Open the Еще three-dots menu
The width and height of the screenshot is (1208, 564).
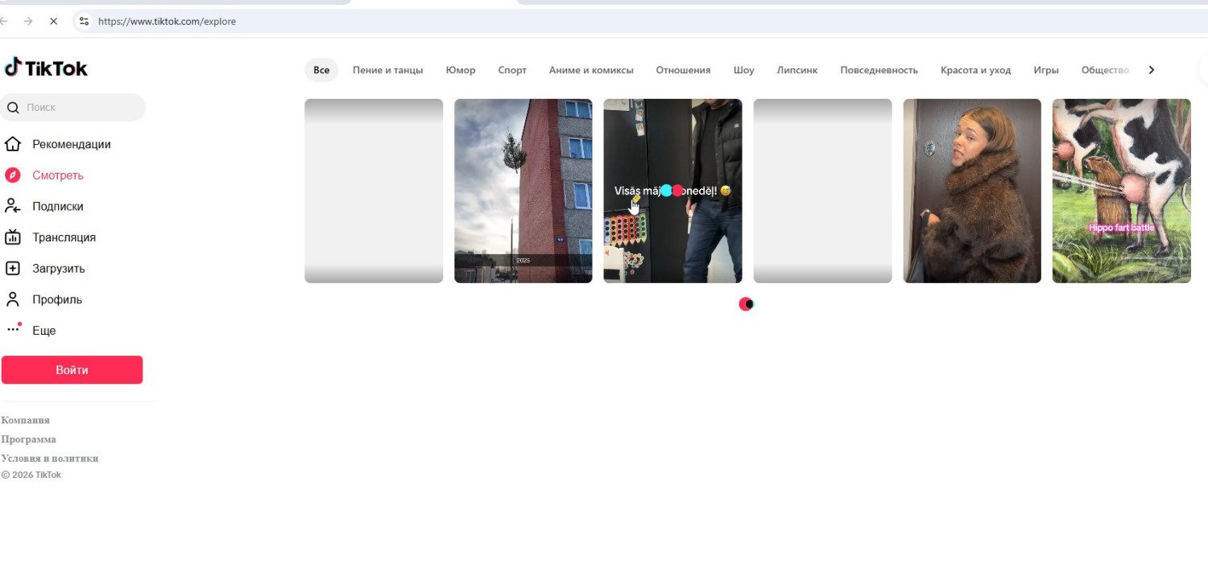tap(13, 330)
